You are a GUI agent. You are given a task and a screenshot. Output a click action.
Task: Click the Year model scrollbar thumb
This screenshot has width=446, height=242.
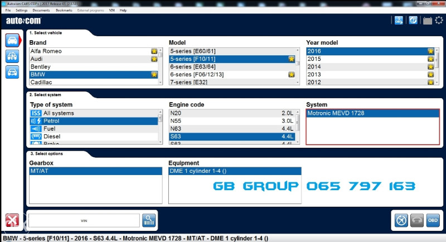437,60
